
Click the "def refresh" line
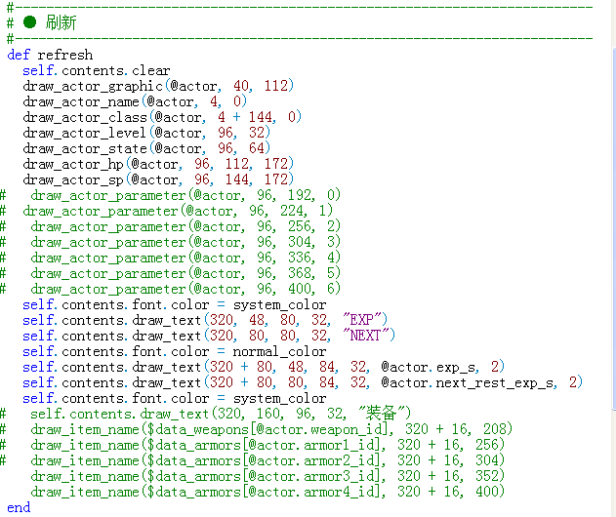(x=50, y=55)
